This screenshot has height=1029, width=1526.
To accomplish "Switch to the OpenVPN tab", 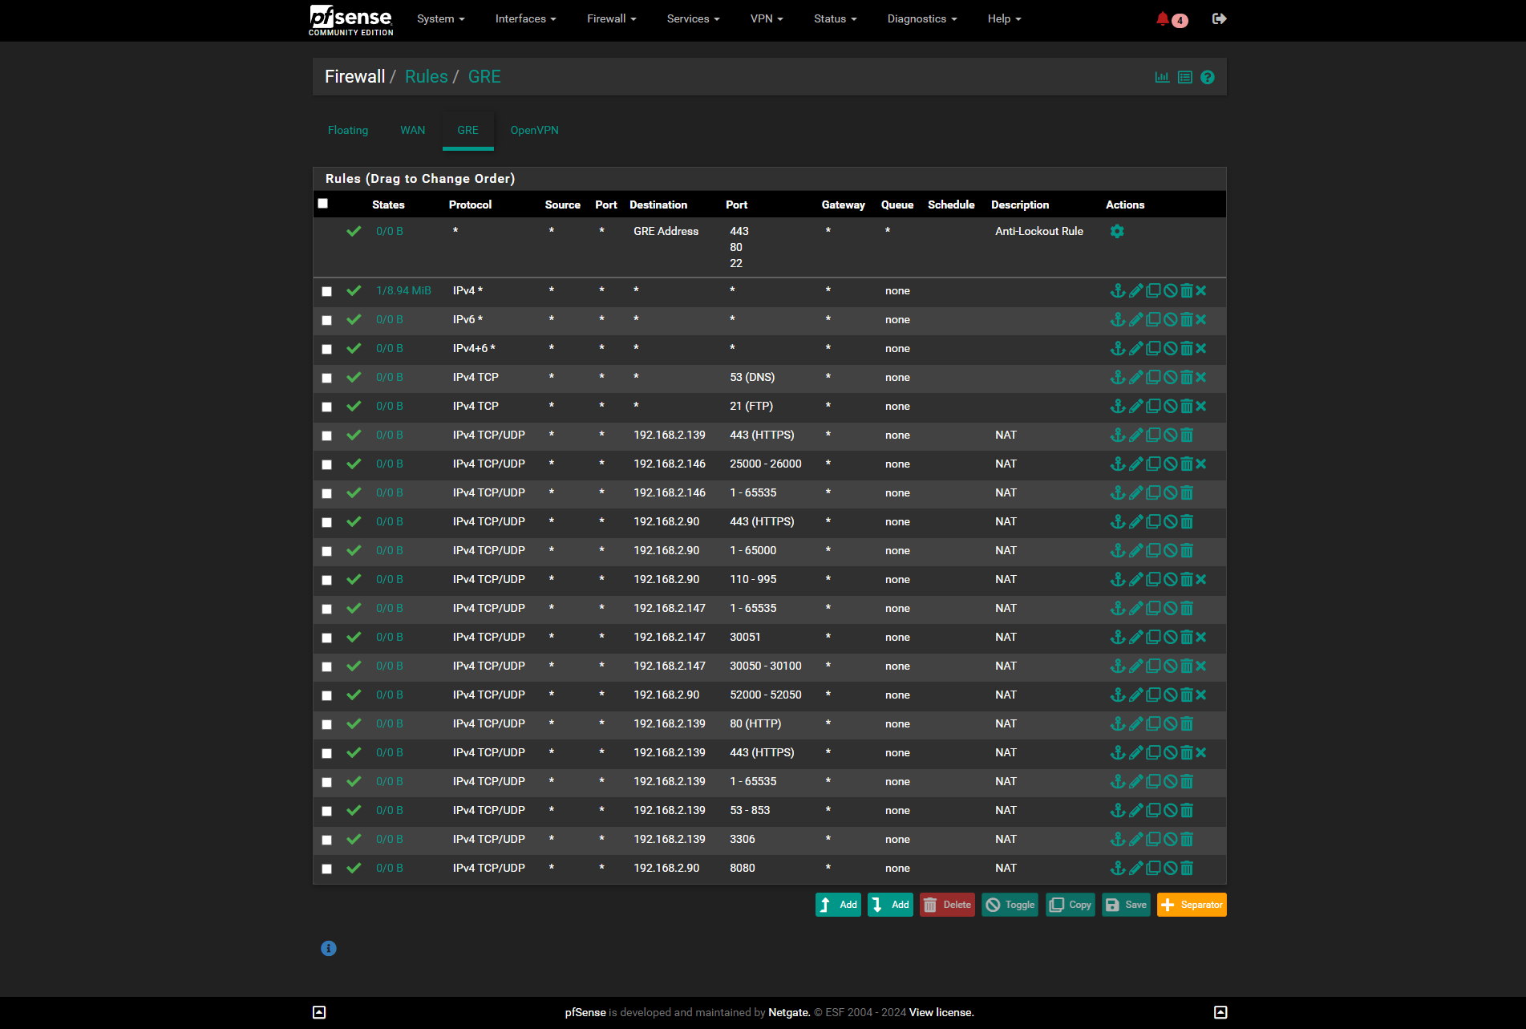I will tap(534, 130).
